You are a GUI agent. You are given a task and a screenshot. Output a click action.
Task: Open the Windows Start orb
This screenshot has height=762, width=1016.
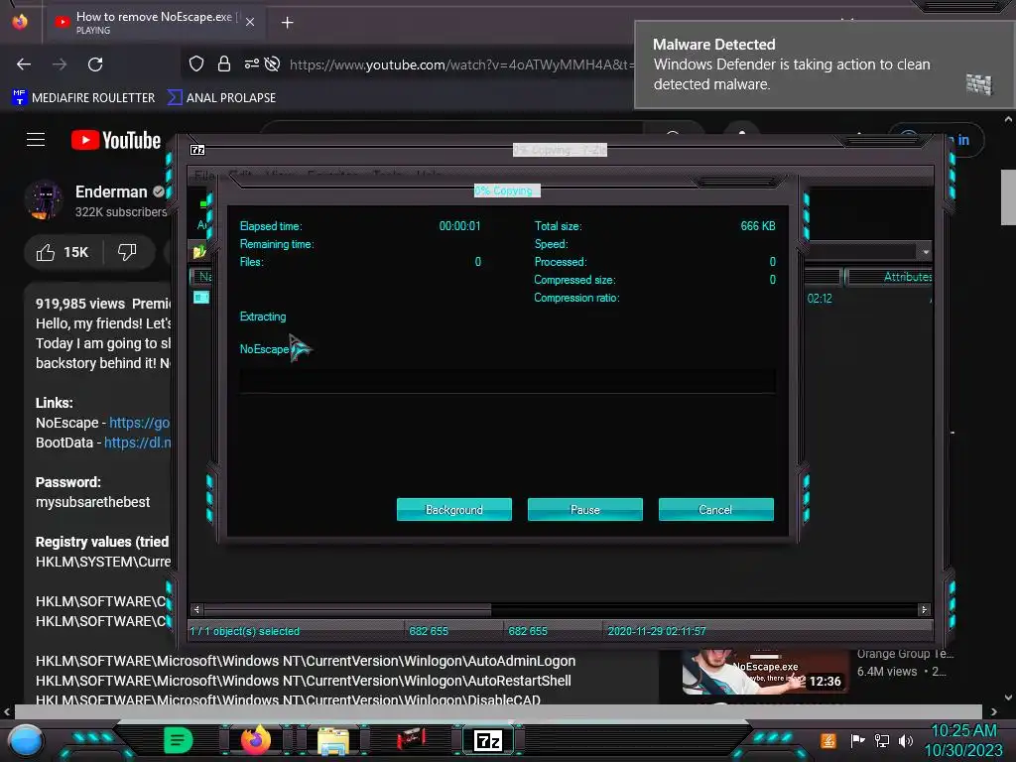tap(25, 741)
